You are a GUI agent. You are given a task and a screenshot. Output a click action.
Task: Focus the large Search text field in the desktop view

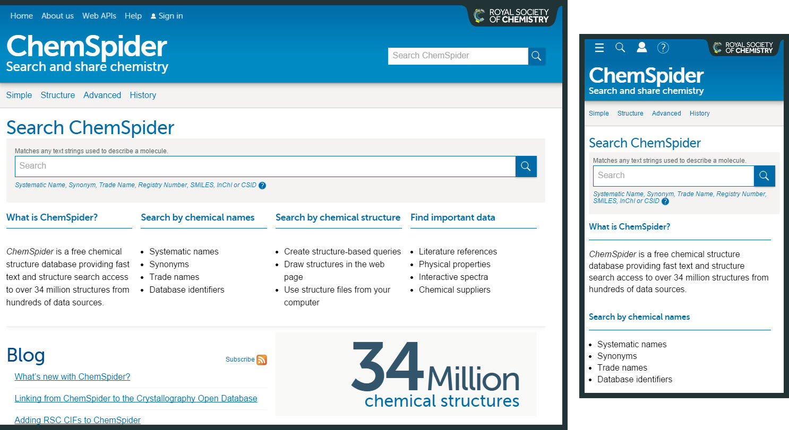265,166
